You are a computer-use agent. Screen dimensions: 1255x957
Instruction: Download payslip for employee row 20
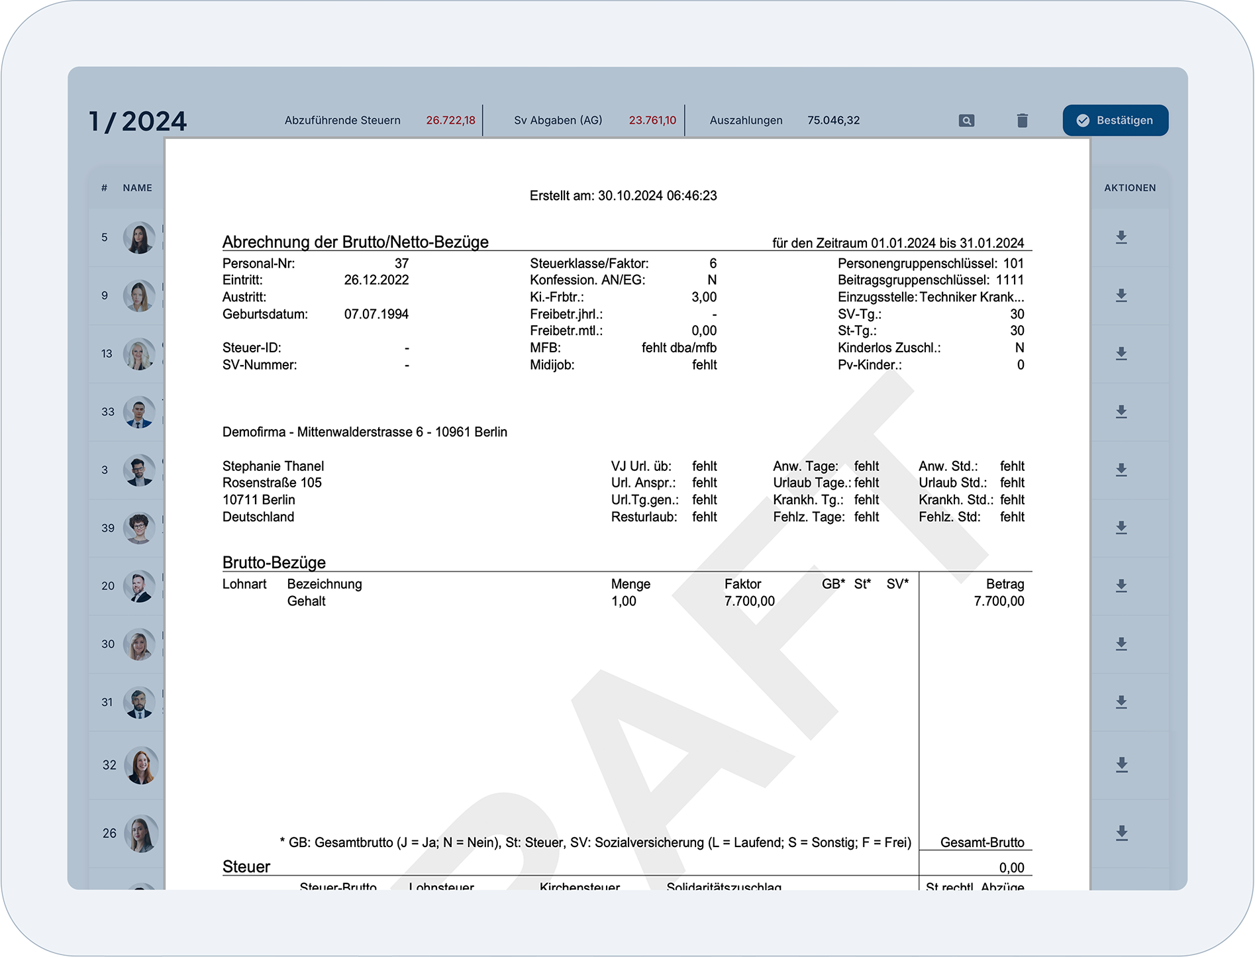pos(1121,585)
